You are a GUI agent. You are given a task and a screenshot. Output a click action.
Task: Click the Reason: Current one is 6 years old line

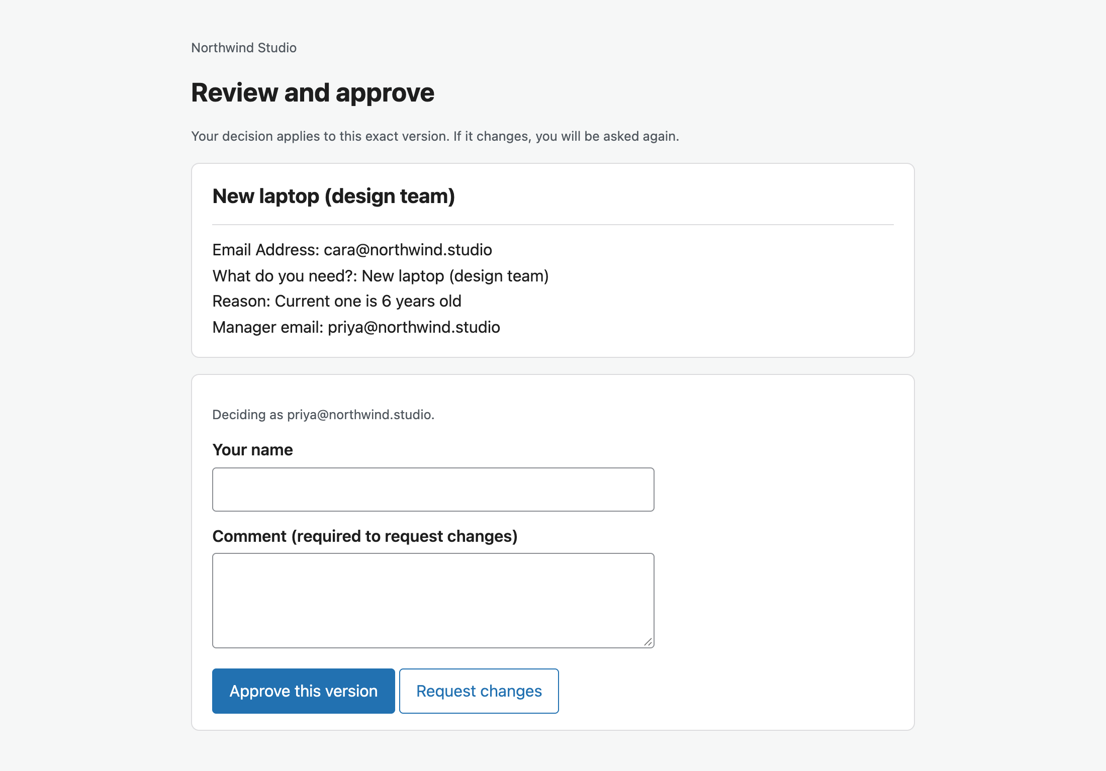(x=337, y=301)
